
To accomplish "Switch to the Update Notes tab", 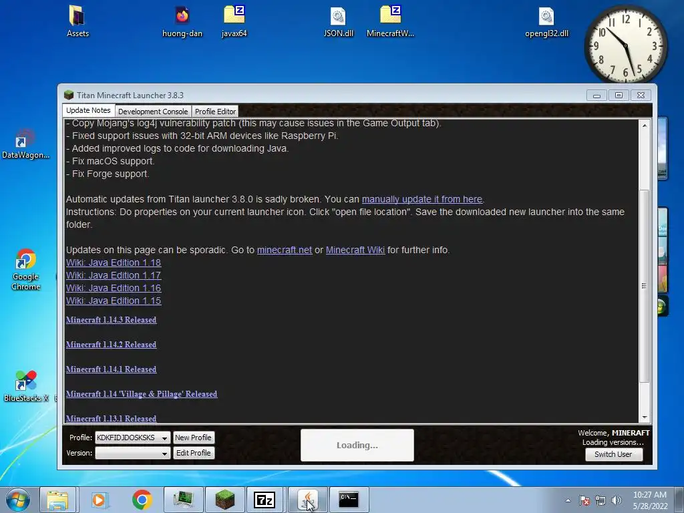I will pos(89,110).
